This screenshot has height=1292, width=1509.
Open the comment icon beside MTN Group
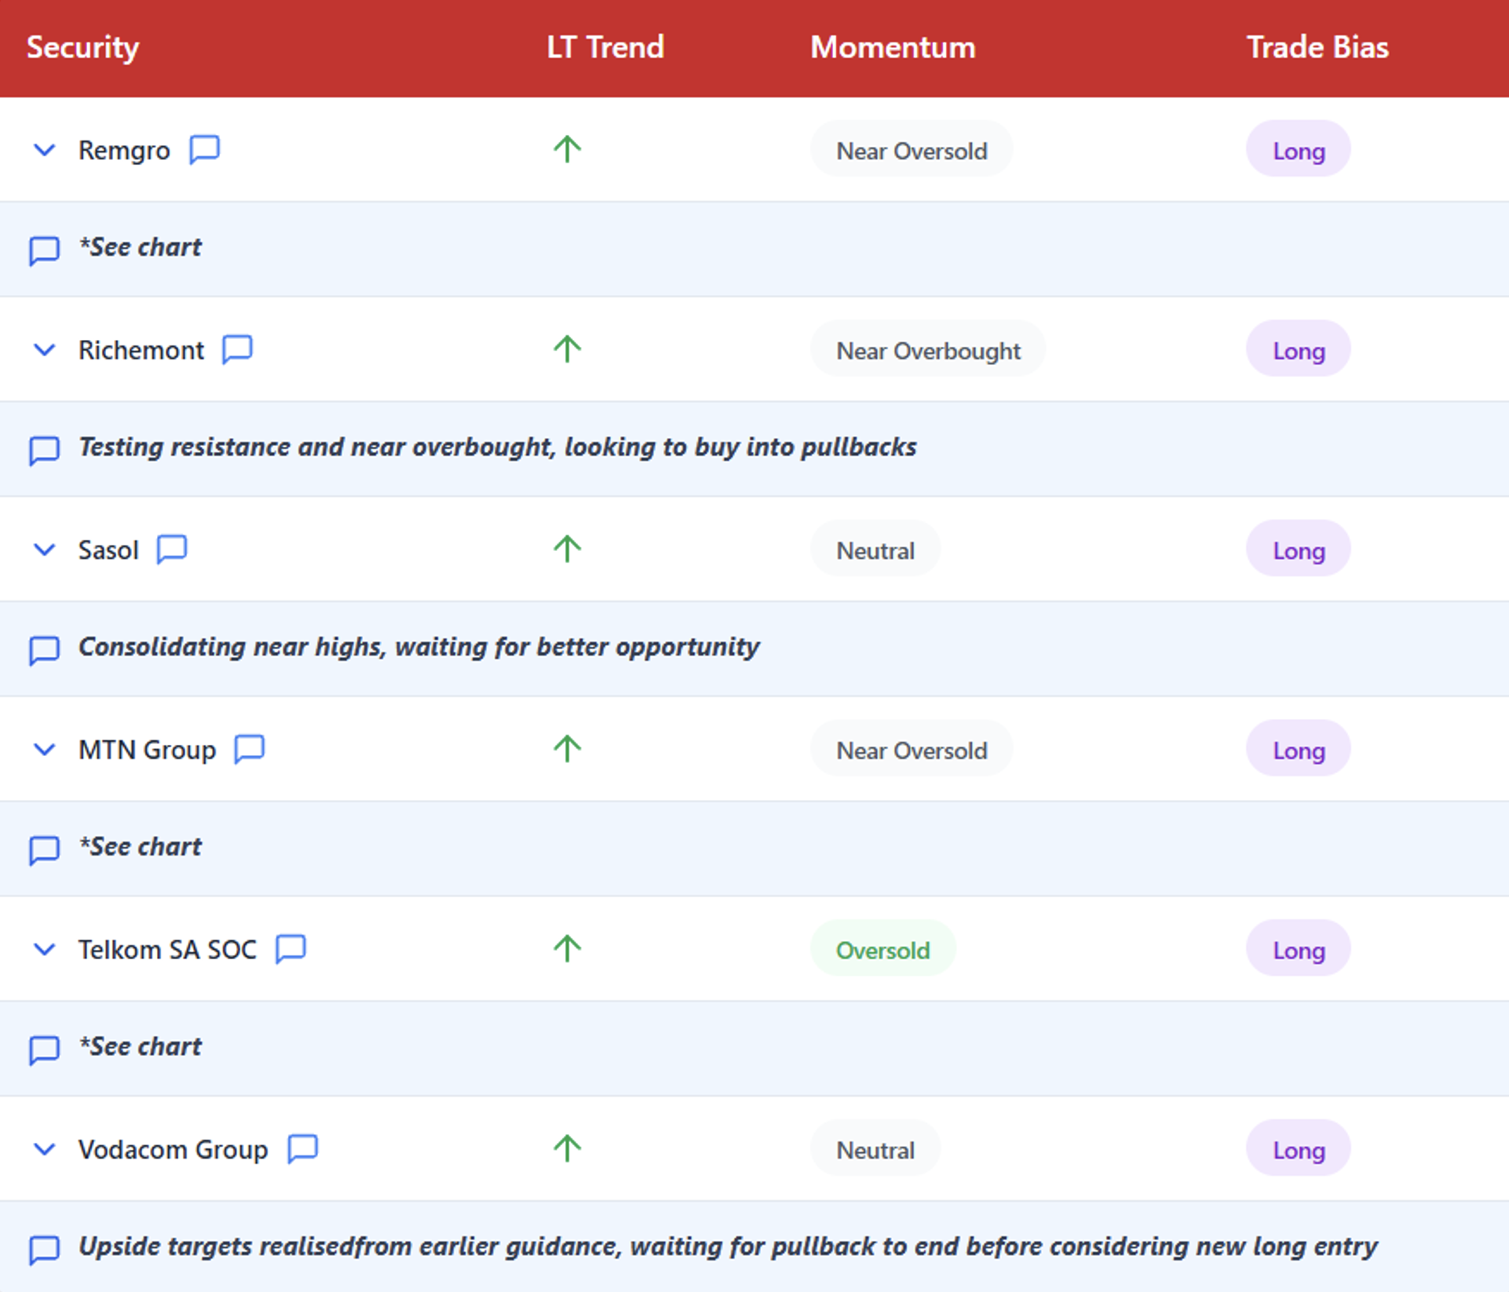point(249,750)
